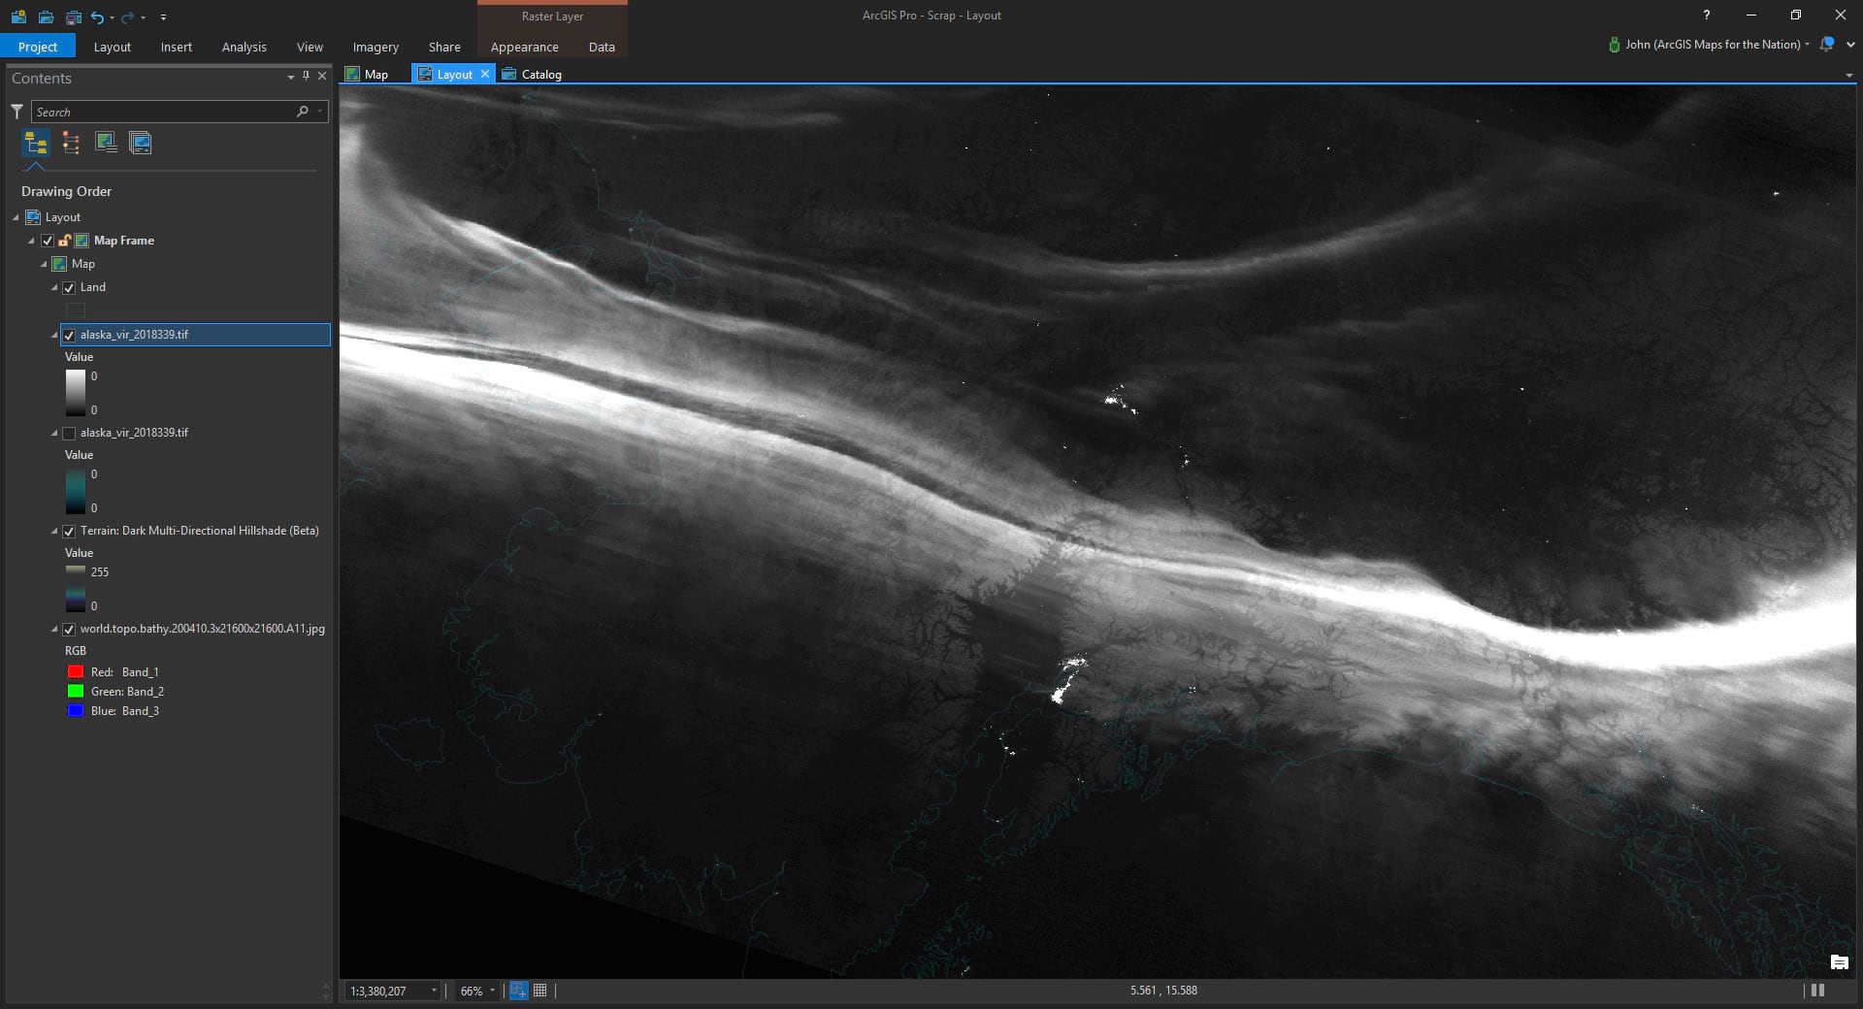Open Customize Quick Access Toolbar menu
1863x1009 pixels.
click(163, 16)
